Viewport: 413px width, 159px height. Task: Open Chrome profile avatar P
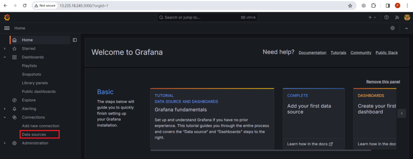(397, 6)
